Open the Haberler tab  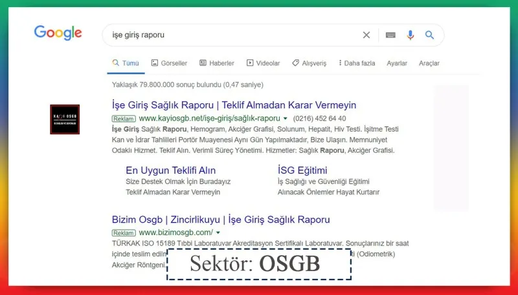(217, 63)
